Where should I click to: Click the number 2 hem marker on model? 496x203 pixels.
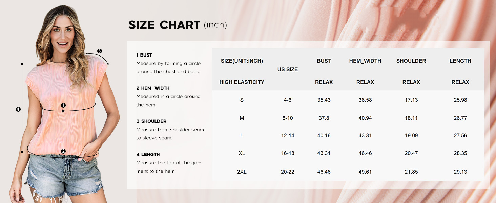pos(63,151)
